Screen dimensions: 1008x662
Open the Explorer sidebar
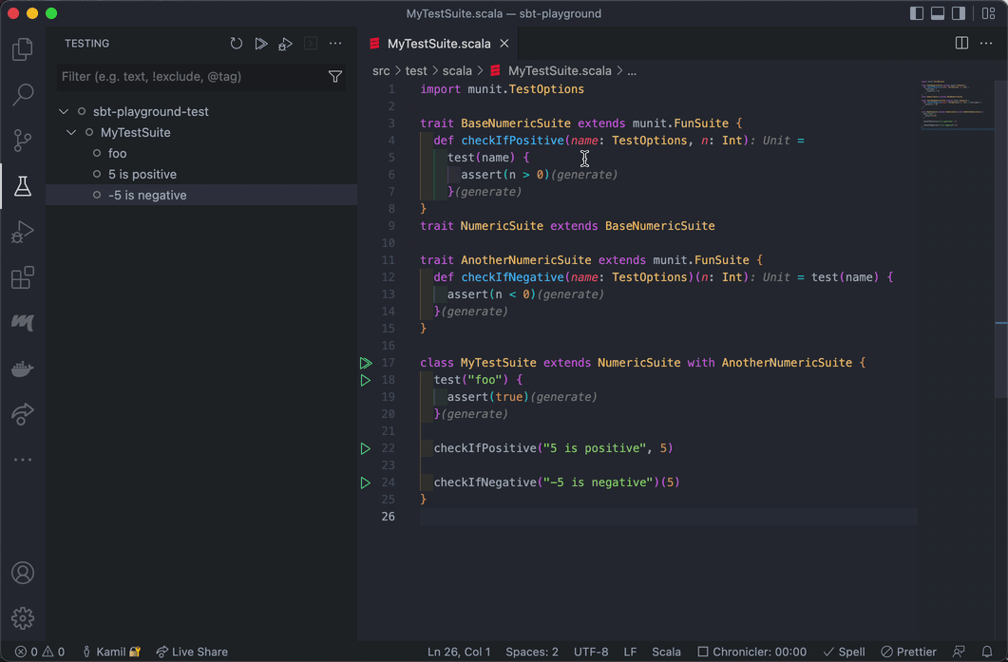[22, 49]
